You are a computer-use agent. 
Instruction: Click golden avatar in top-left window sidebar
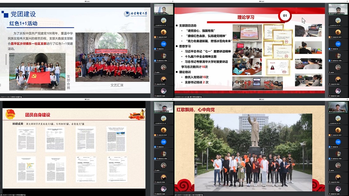pyautogui.click(x=164, y=32)
